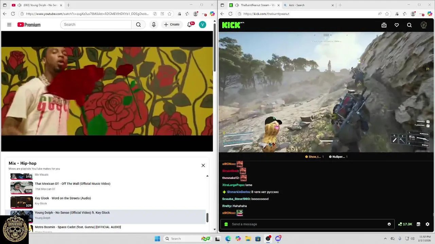Click the YouTube address bar URL
Viewport: 435px width, 244px height.
87,14
